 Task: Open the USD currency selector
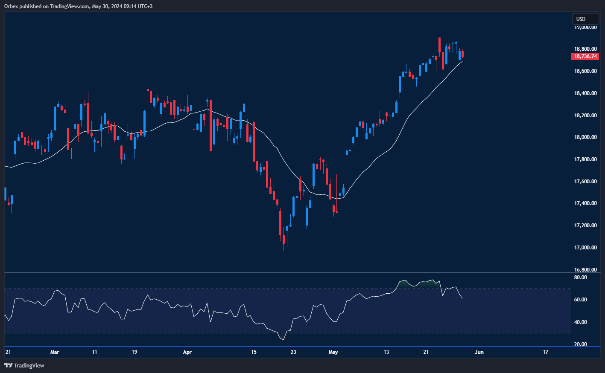point(585,19)
